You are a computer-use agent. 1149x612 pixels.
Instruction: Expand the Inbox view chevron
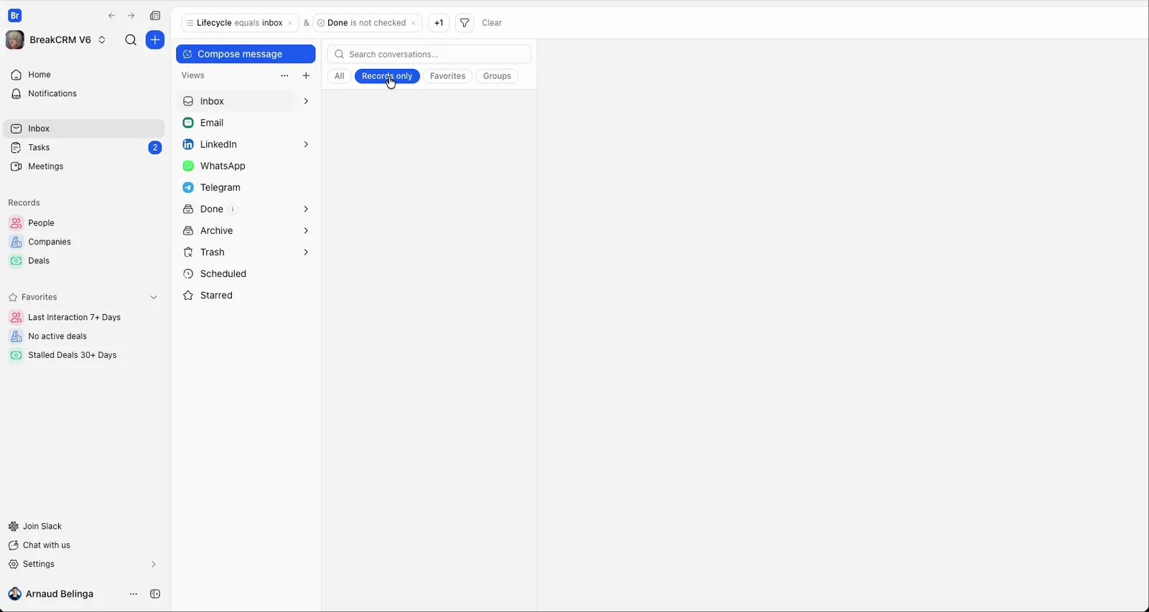click(x=306, y=101)
